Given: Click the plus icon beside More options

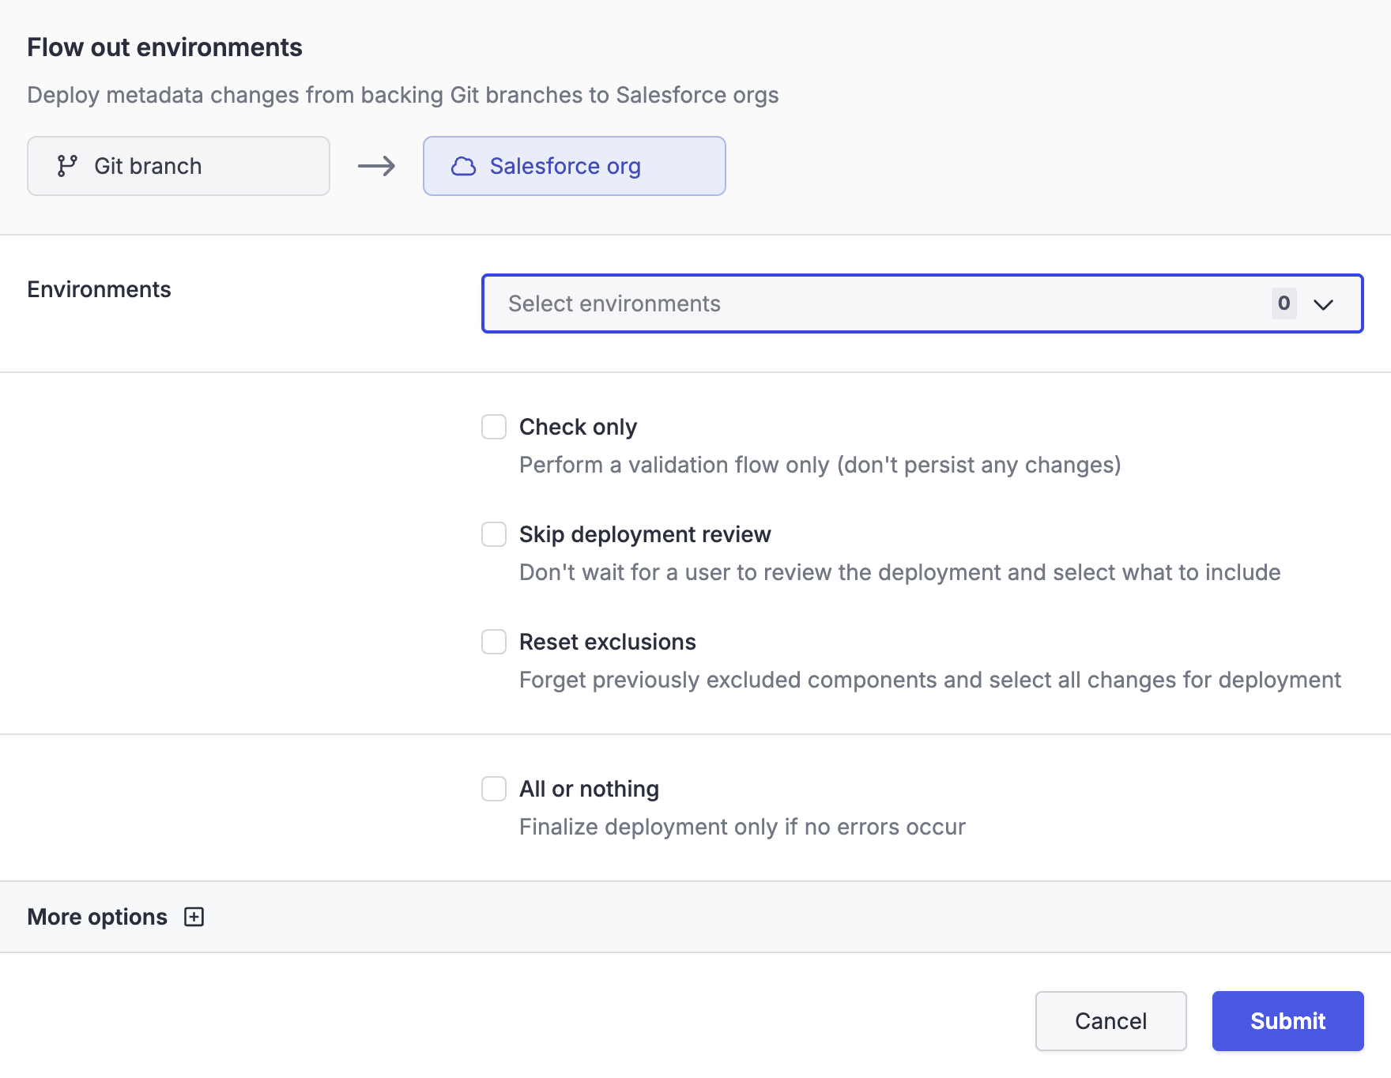Looking at the screenshot, I should click(x=194, y=917).
